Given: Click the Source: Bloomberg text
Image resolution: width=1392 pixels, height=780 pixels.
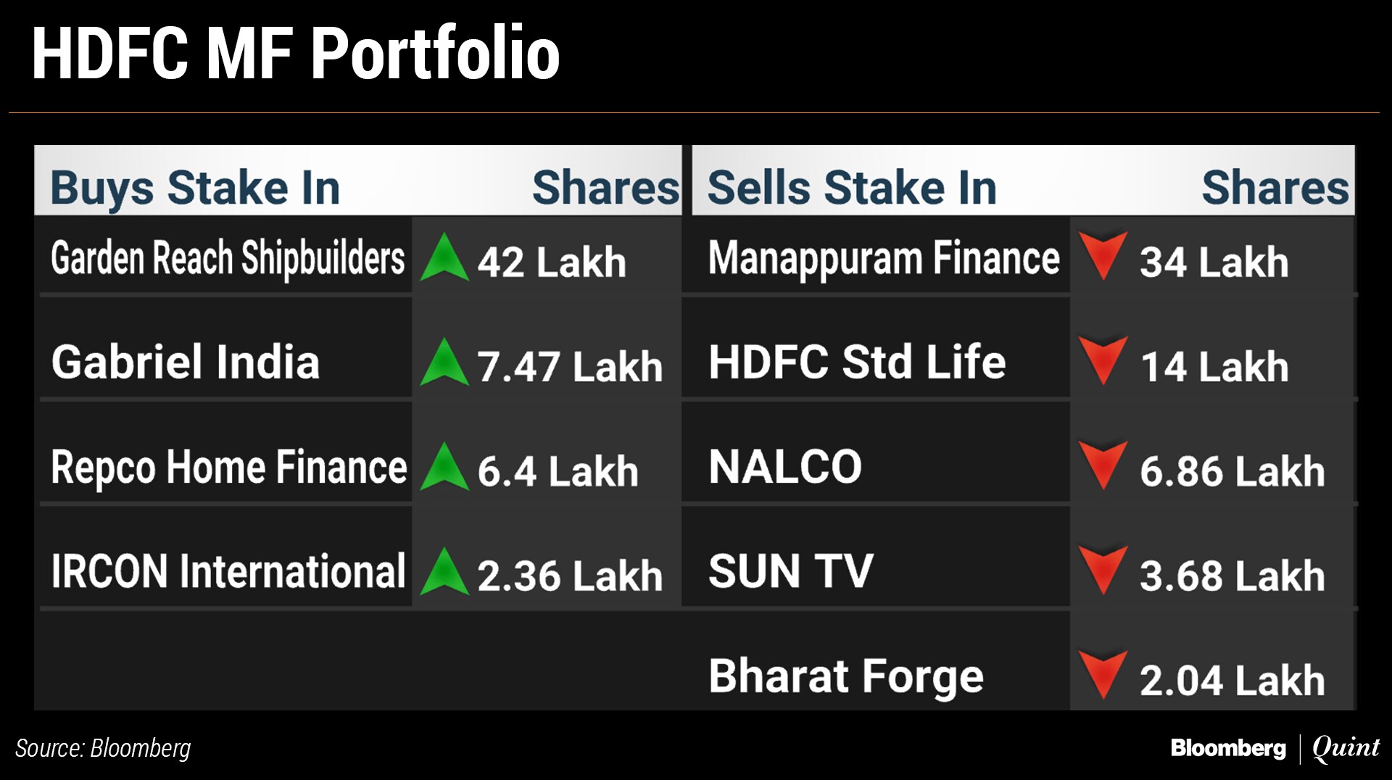Looking at the screenshot, I should 103,748.
